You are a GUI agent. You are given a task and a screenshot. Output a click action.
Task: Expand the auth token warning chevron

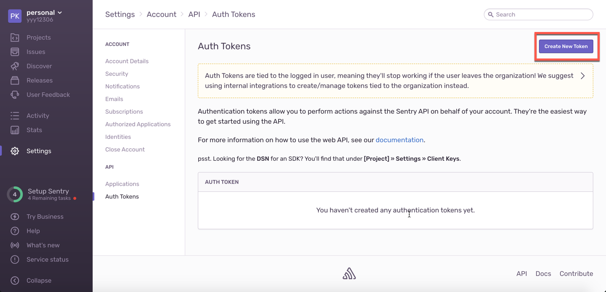[582, 76]
